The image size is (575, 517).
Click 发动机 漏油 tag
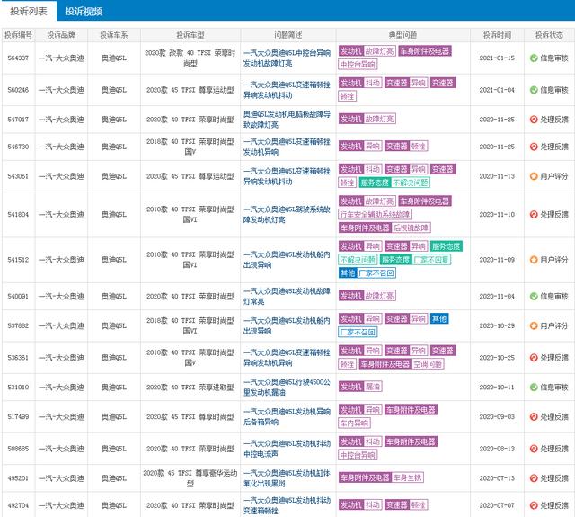360,387
